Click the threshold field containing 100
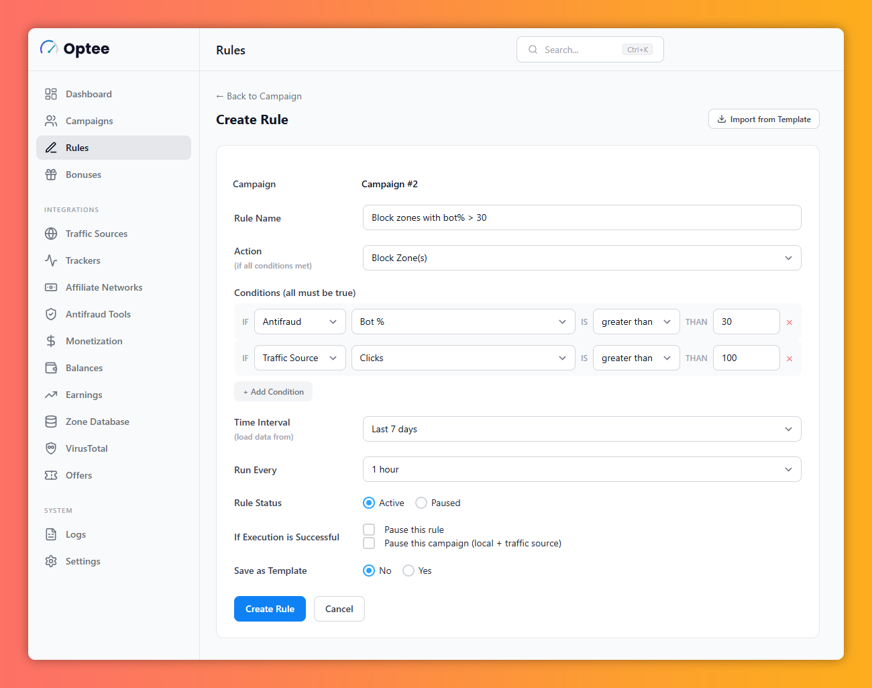Viewport: 872px width, 688px height. pyautogui.click(x=747, y=358)
